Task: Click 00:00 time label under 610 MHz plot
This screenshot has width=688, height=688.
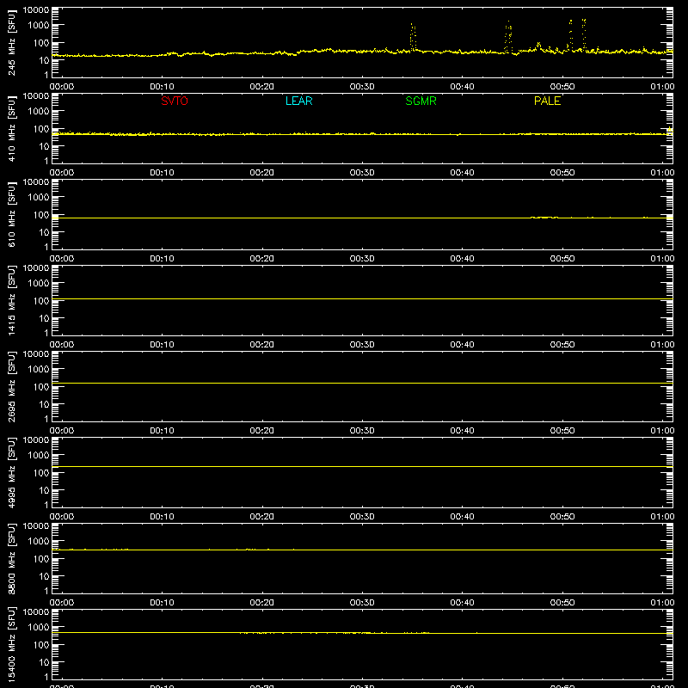Action: tap(62, 259)
